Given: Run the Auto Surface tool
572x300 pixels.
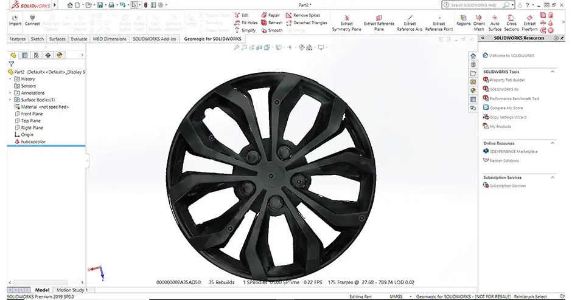Looking at the screenshot, I should coord(495,22).
